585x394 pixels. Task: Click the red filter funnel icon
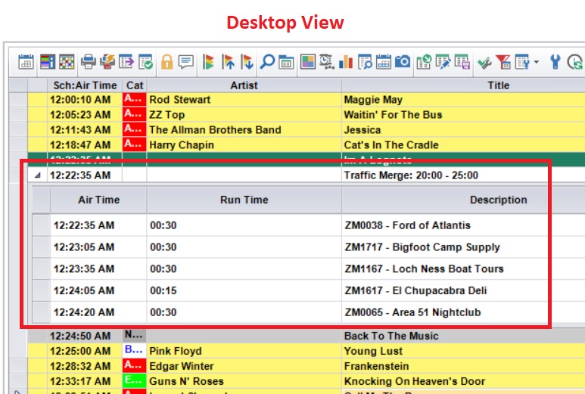(x=503, y=62)
